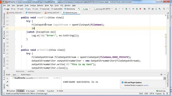Click the Make Project hammer icon
The width and height of the screenshot is (172, 96).
point(79,9)
